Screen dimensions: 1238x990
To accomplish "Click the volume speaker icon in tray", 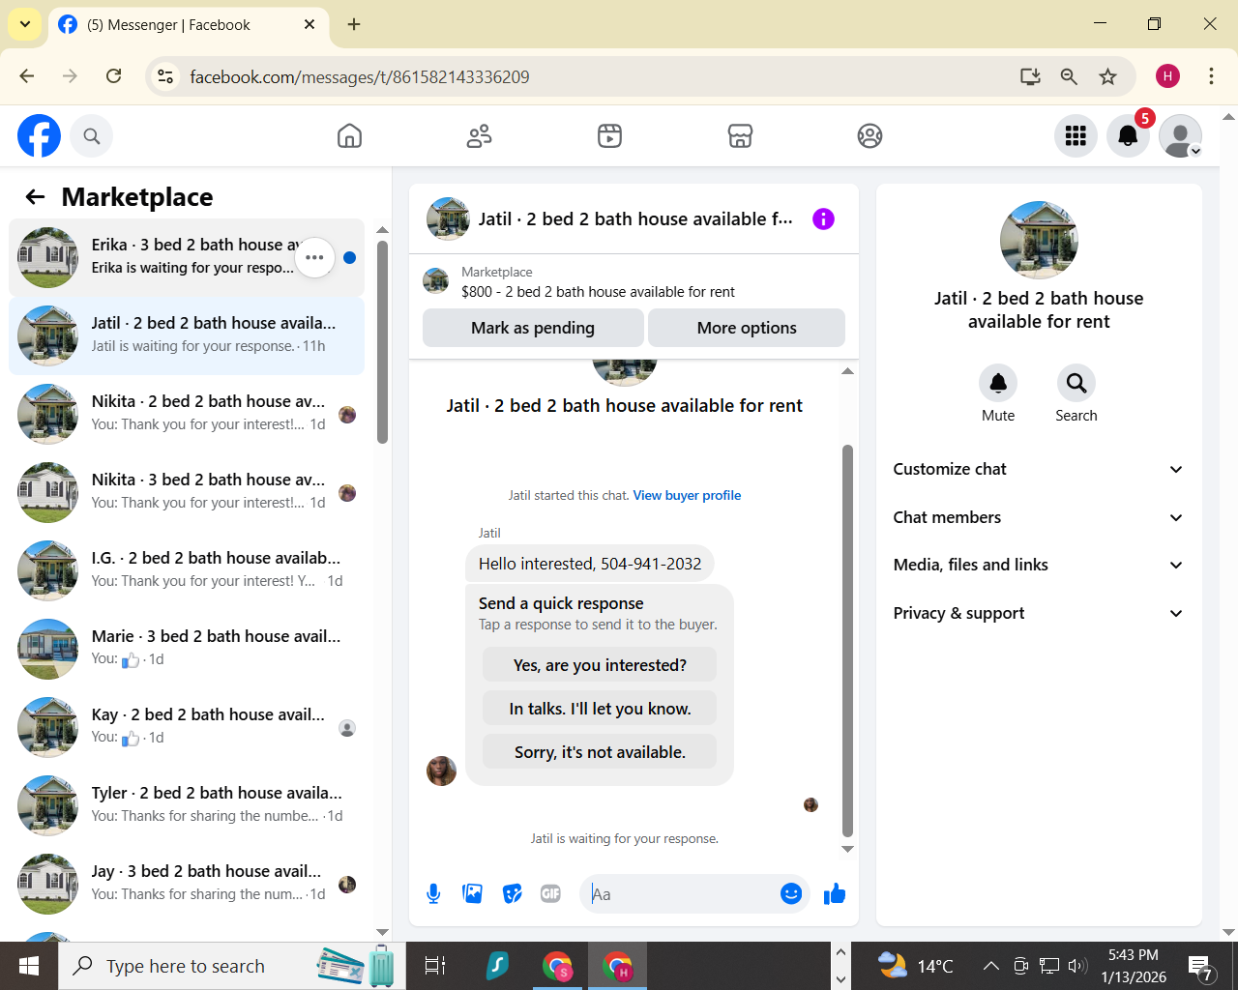I will [x=1077, y=966].
